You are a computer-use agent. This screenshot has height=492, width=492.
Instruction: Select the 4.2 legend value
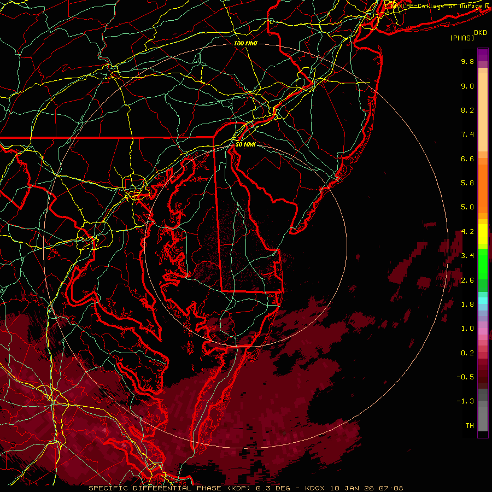coord(467,232)
